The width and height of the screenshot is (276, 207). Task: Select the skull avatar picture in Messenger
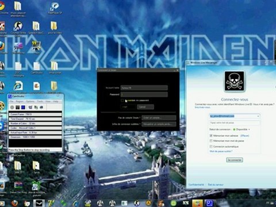click(235, 81)
